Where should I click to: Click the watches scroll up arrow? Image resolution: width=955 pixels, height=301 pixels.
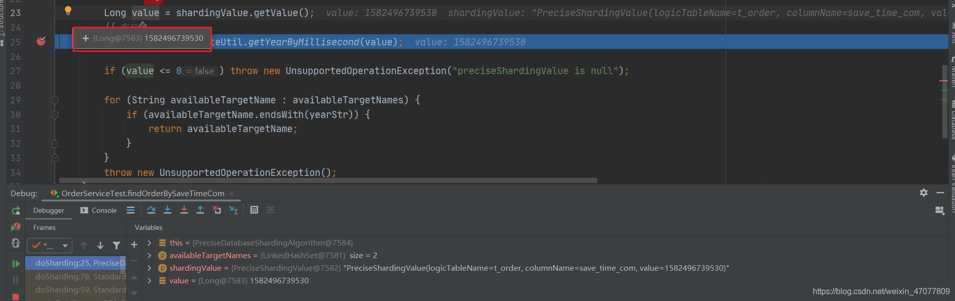[134, 277]
